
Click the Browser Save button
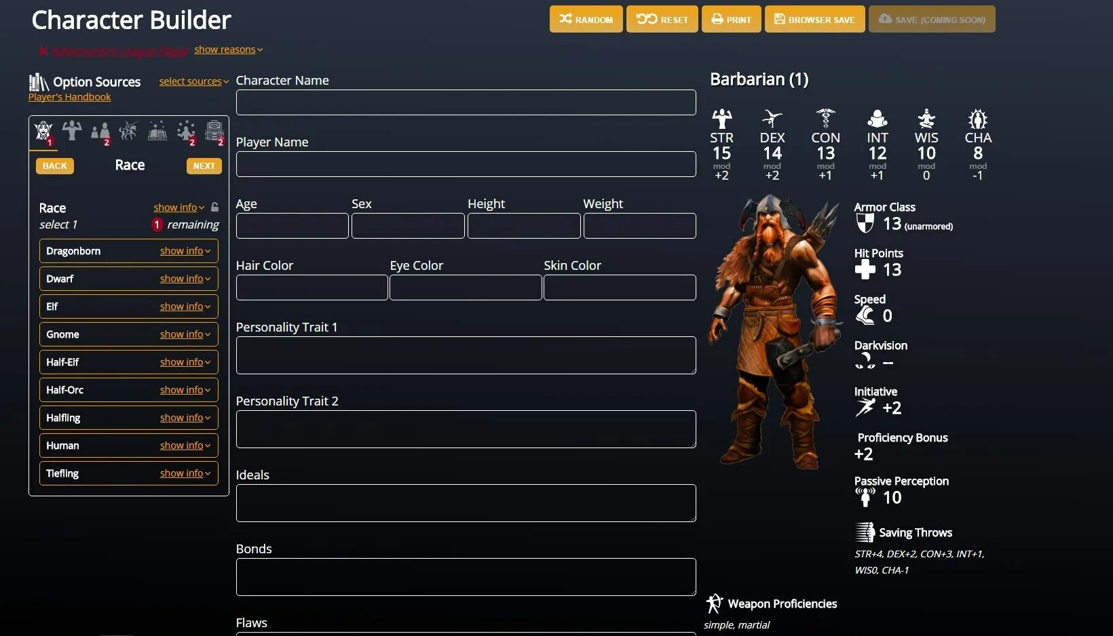pos(815,19)
